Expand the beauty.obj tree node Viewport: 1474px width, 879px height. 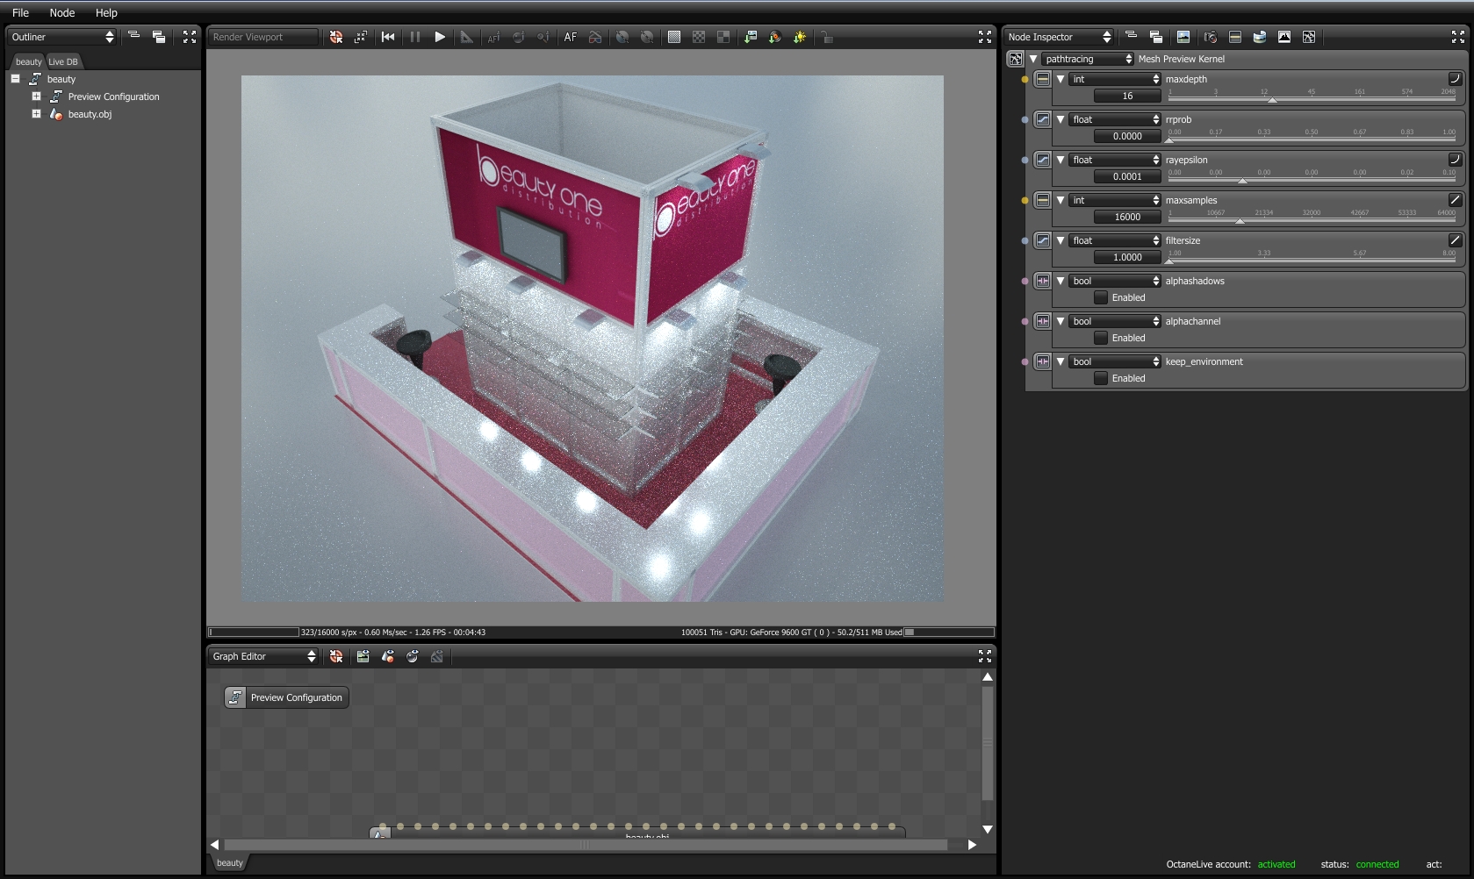pos(36,114)
